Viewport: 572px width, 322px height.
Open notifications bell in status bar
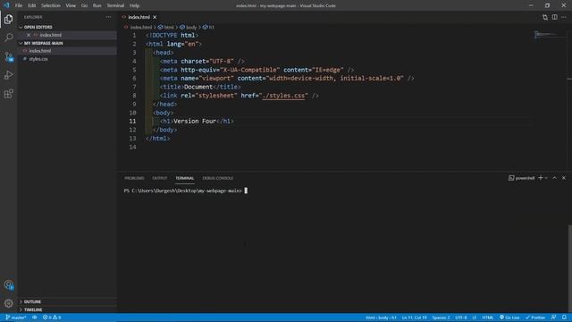pyautogui.click(x=564, y=318)
